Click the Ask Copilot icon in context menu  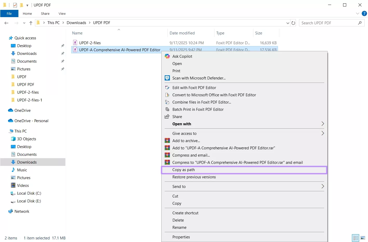167,56
